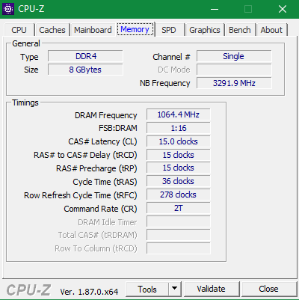
Task: View the About tab
Action: [271, 30]
